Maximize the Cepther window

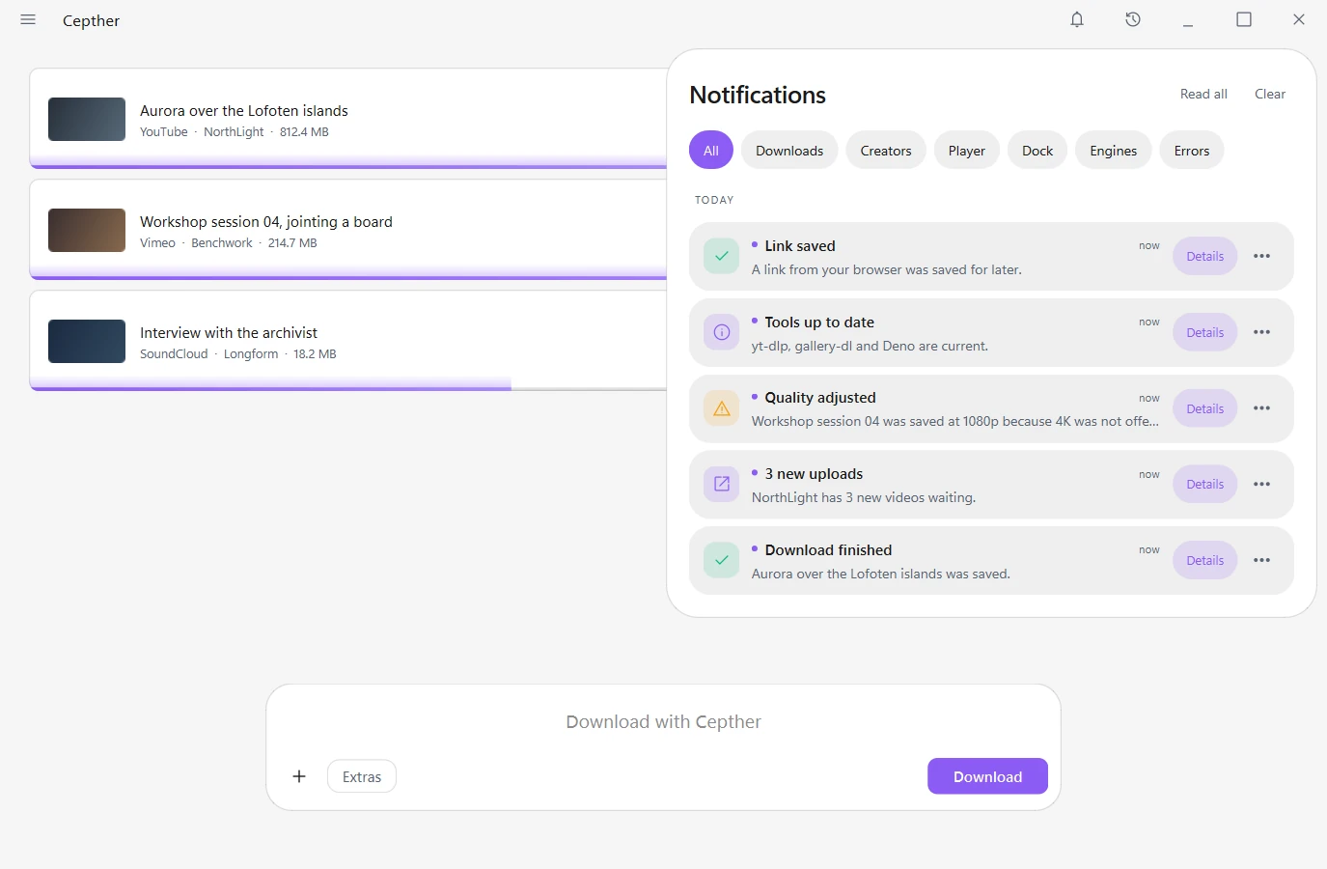(1244, 19)
